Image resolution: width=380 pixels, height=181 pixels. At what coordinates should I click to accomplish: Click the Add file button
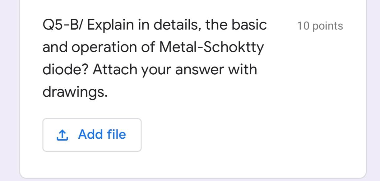92,135
